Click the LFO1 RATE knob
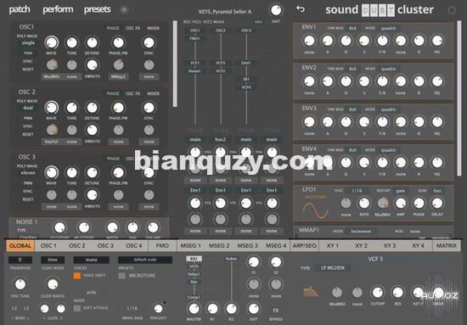Image resolution: width=467 pixels, height=325 pixels. pos(364,204)
